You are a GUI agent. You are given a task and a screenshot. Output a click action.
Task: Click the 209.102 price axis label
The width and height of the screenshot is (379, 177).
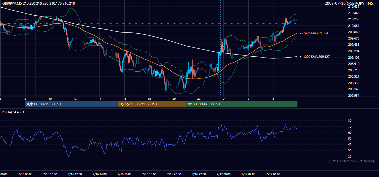click(x=353, y=58)
